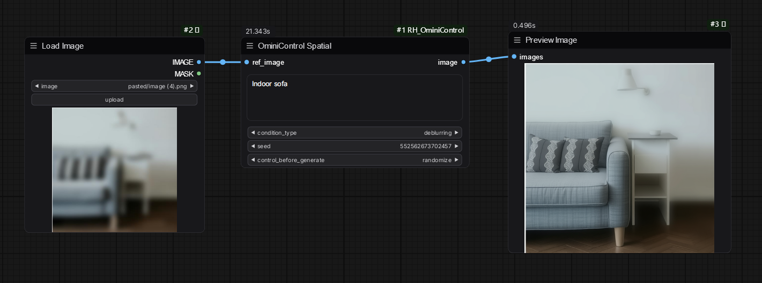
Task: Select the next image file with right arrow
Action: click(192, 86)
